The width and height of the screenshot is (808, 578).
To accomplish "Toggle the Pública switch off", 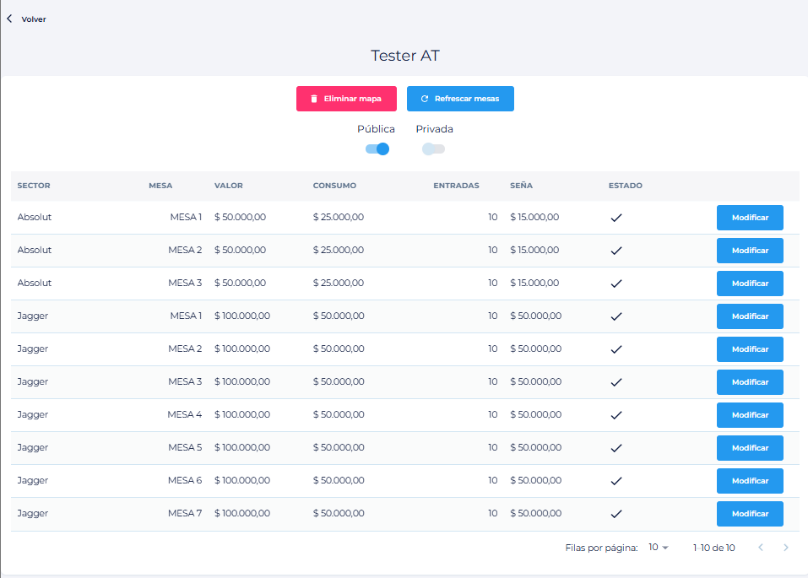I will pyautogui.click(x=377, y=149).
